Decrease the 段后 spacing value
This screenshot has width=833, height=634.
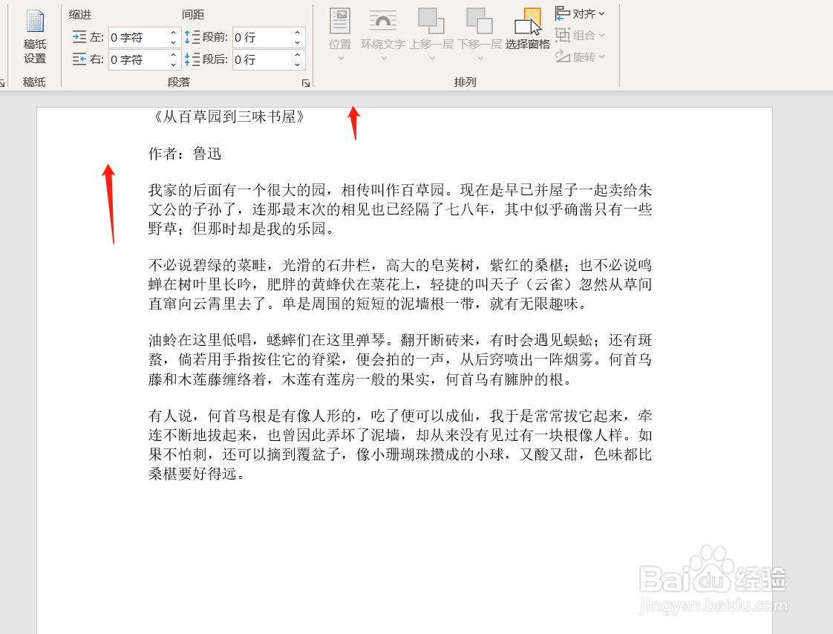point(297,64)
